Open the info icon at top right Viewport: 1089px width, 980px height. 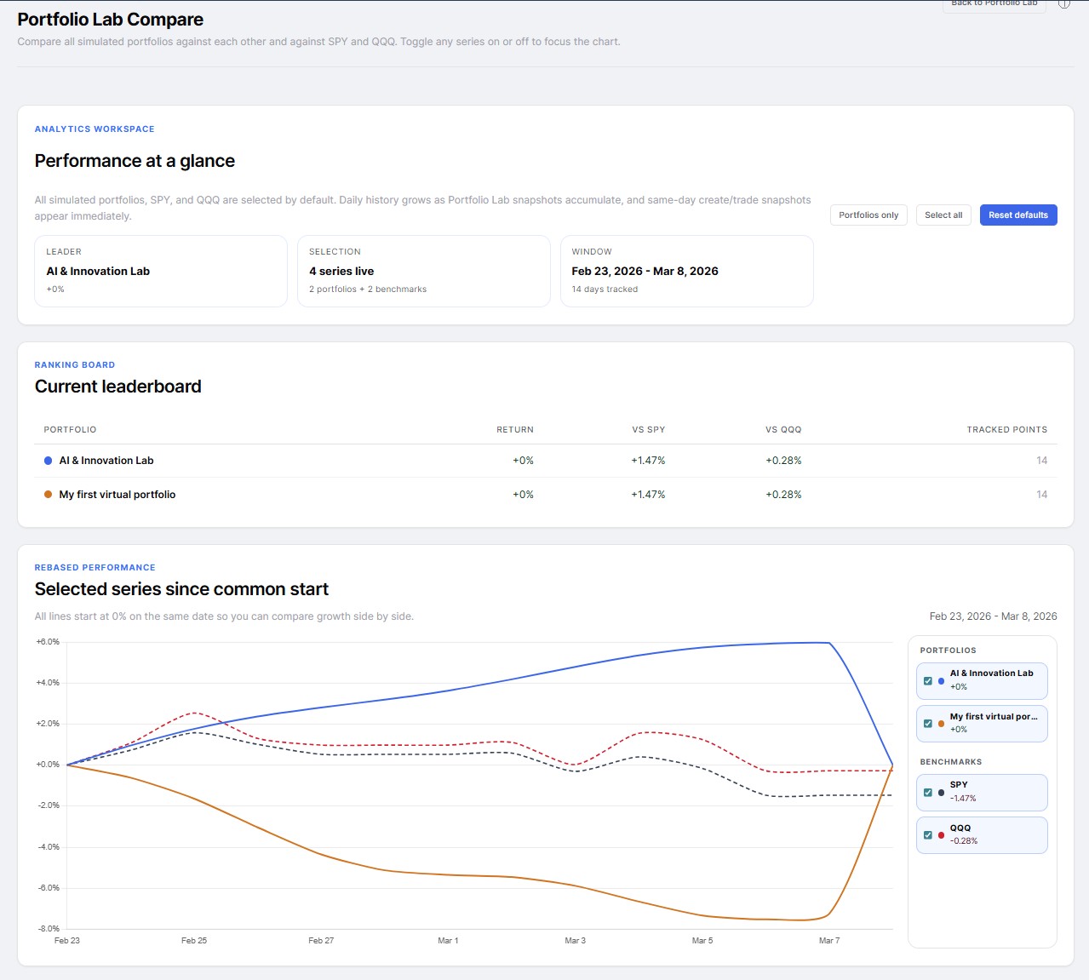point(1063,4)
